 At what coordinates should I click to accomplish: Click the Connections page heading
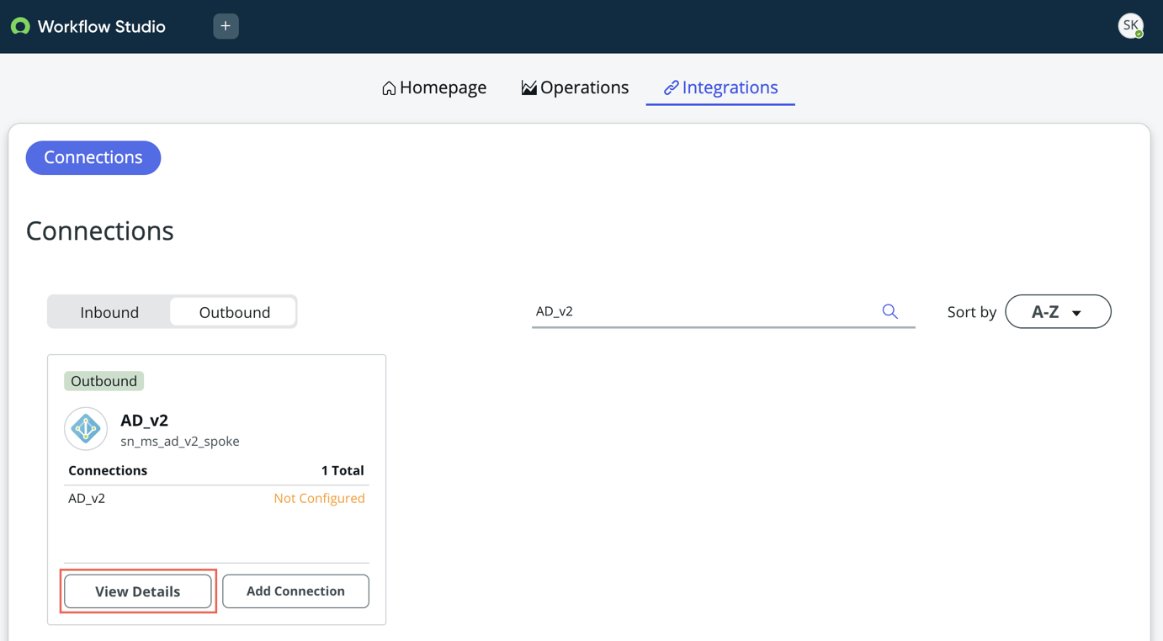click(x=100, y=230)
